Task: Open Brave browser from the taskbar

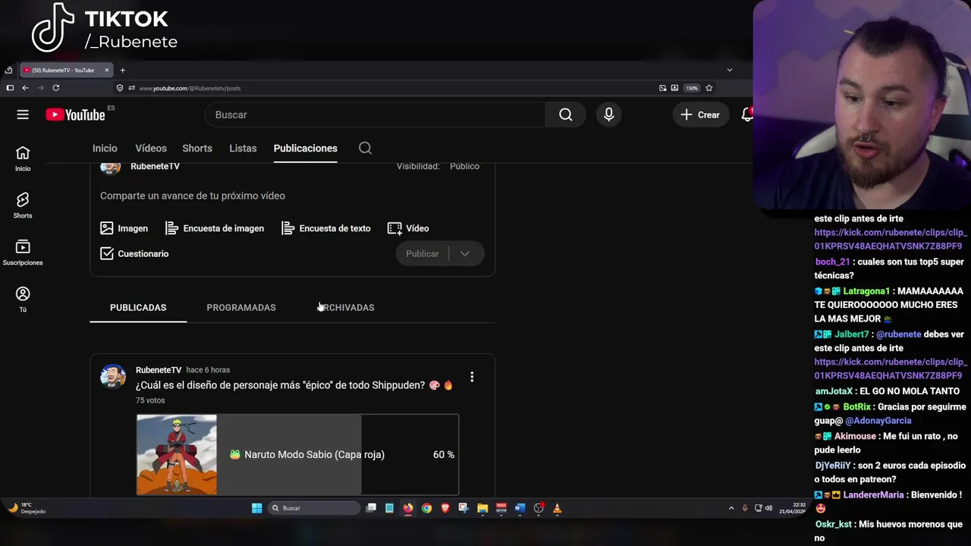Action: pyautogui.click(x=445, y=508)
